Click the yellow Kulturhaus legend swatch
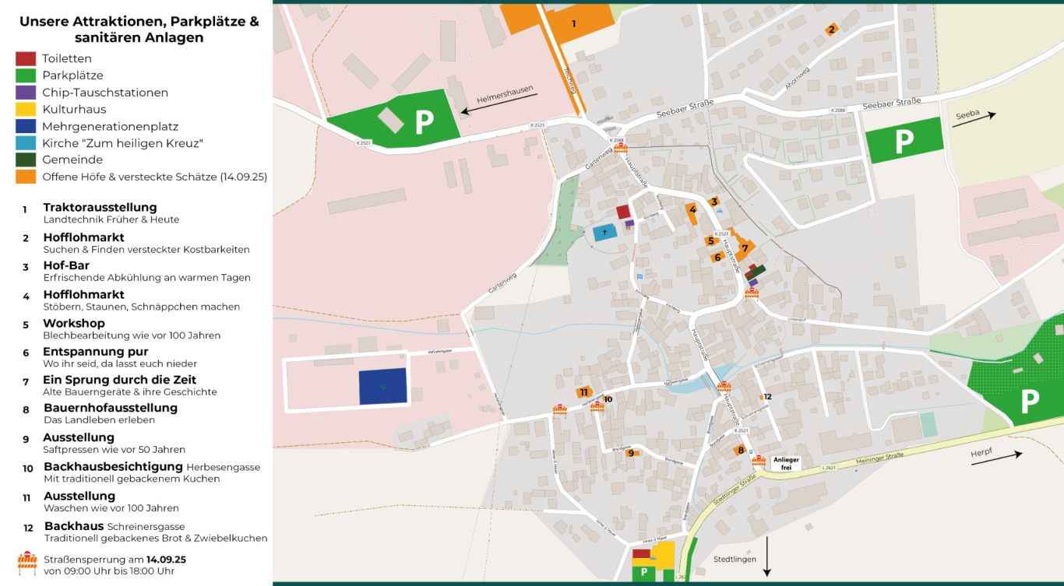The width and height of the screenshot is (1064, 586). pos(26,110)
